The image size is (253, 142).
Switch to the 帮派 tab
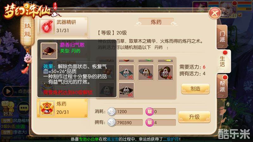222,86
